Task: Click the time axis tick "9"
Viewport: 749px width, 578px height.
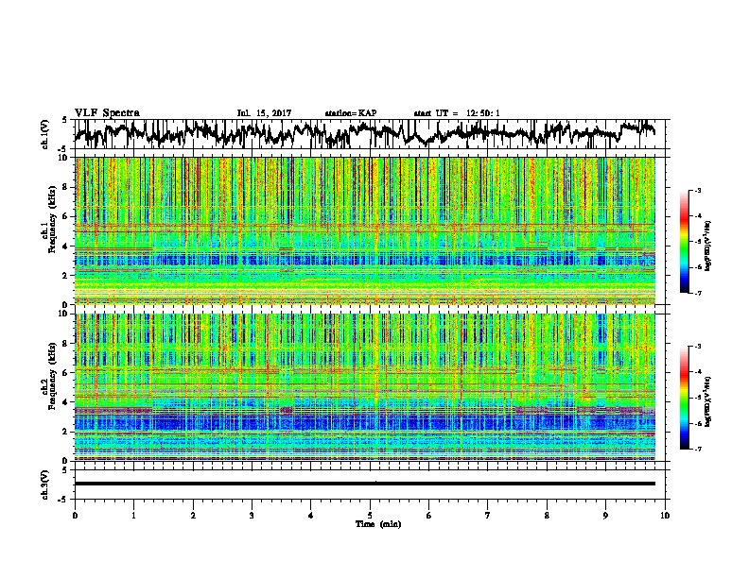Action: tap(605, 516)
